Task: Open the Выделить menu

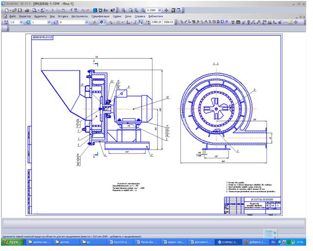Action: 40,16
